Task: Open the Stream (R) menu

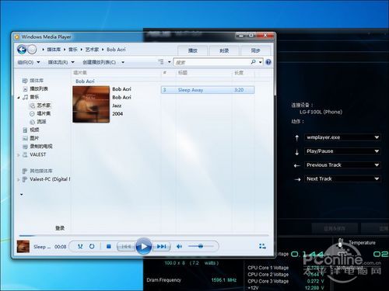Action: click(x=61, y=62)
